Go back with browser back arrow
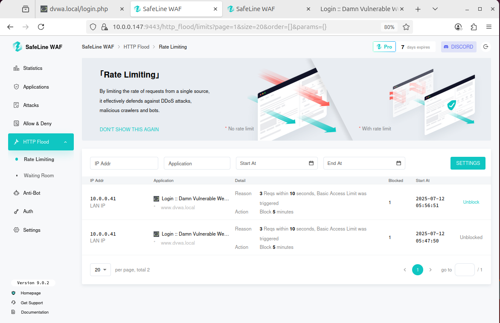 10,27
